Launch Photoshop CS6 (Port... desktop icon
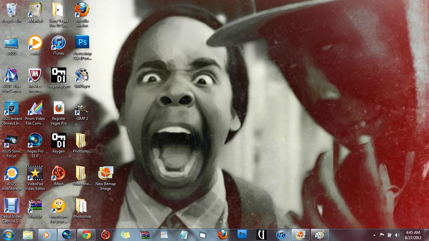 coord(82,48)
